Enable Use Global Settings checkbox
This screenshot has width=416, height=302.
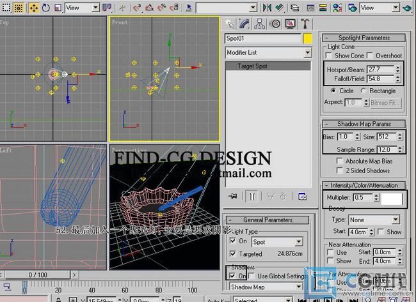pyautogui.click(x=252, y=276)
